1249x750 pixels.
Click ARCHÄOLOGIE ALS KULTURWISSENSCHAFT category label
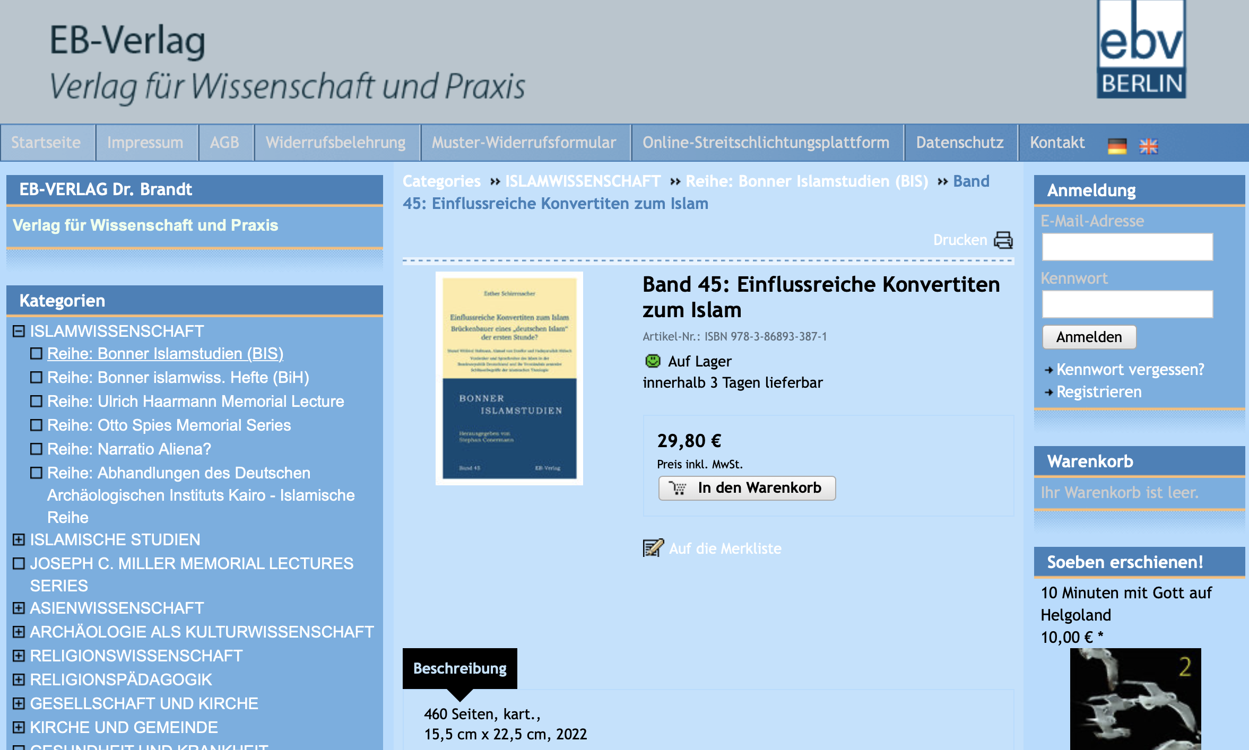202,632
